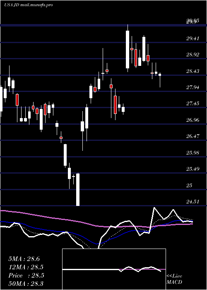Click the 26.47 price axis label
The image size is (207, 290).
193,136
